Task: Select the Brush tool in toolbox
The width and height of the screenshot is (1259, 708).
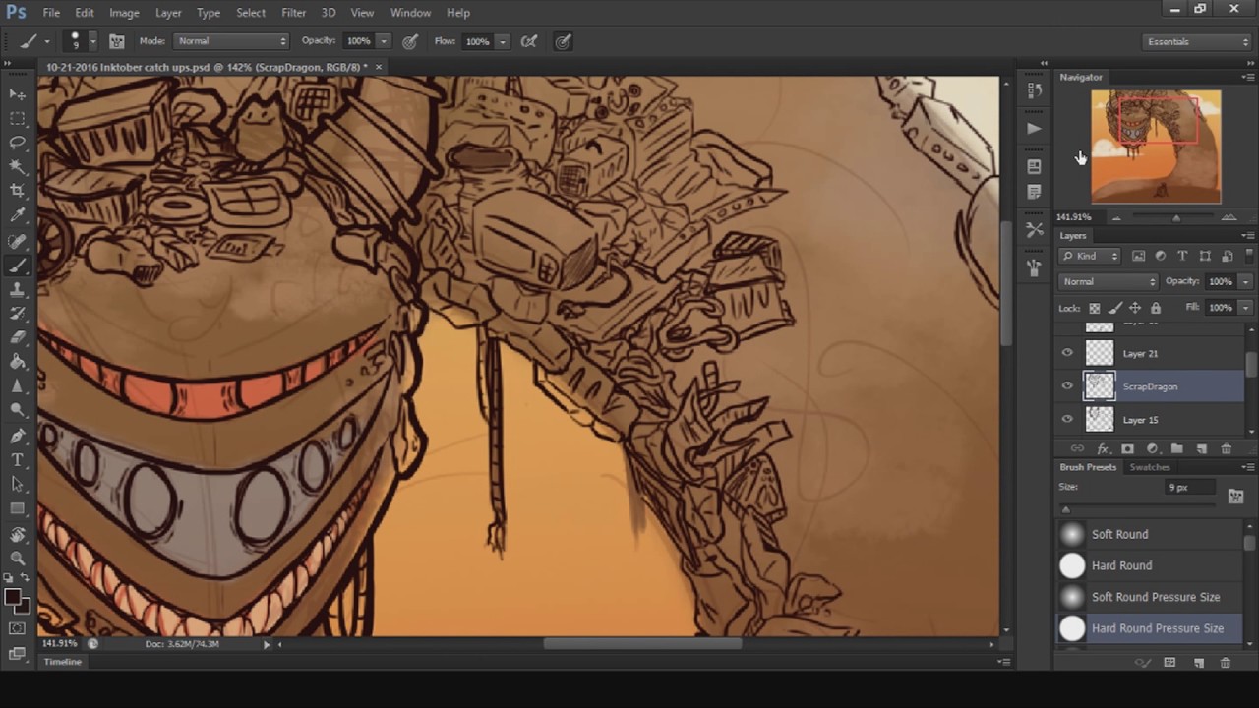Action: pyautogui.click(x=18, y=265)
